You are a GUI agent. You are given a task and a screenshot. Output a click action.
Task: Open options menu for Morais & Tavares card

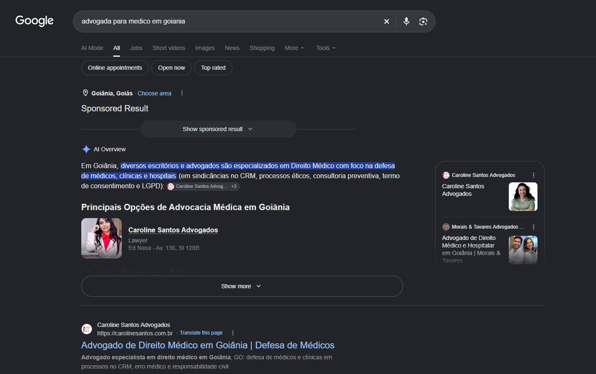[534, 227]
